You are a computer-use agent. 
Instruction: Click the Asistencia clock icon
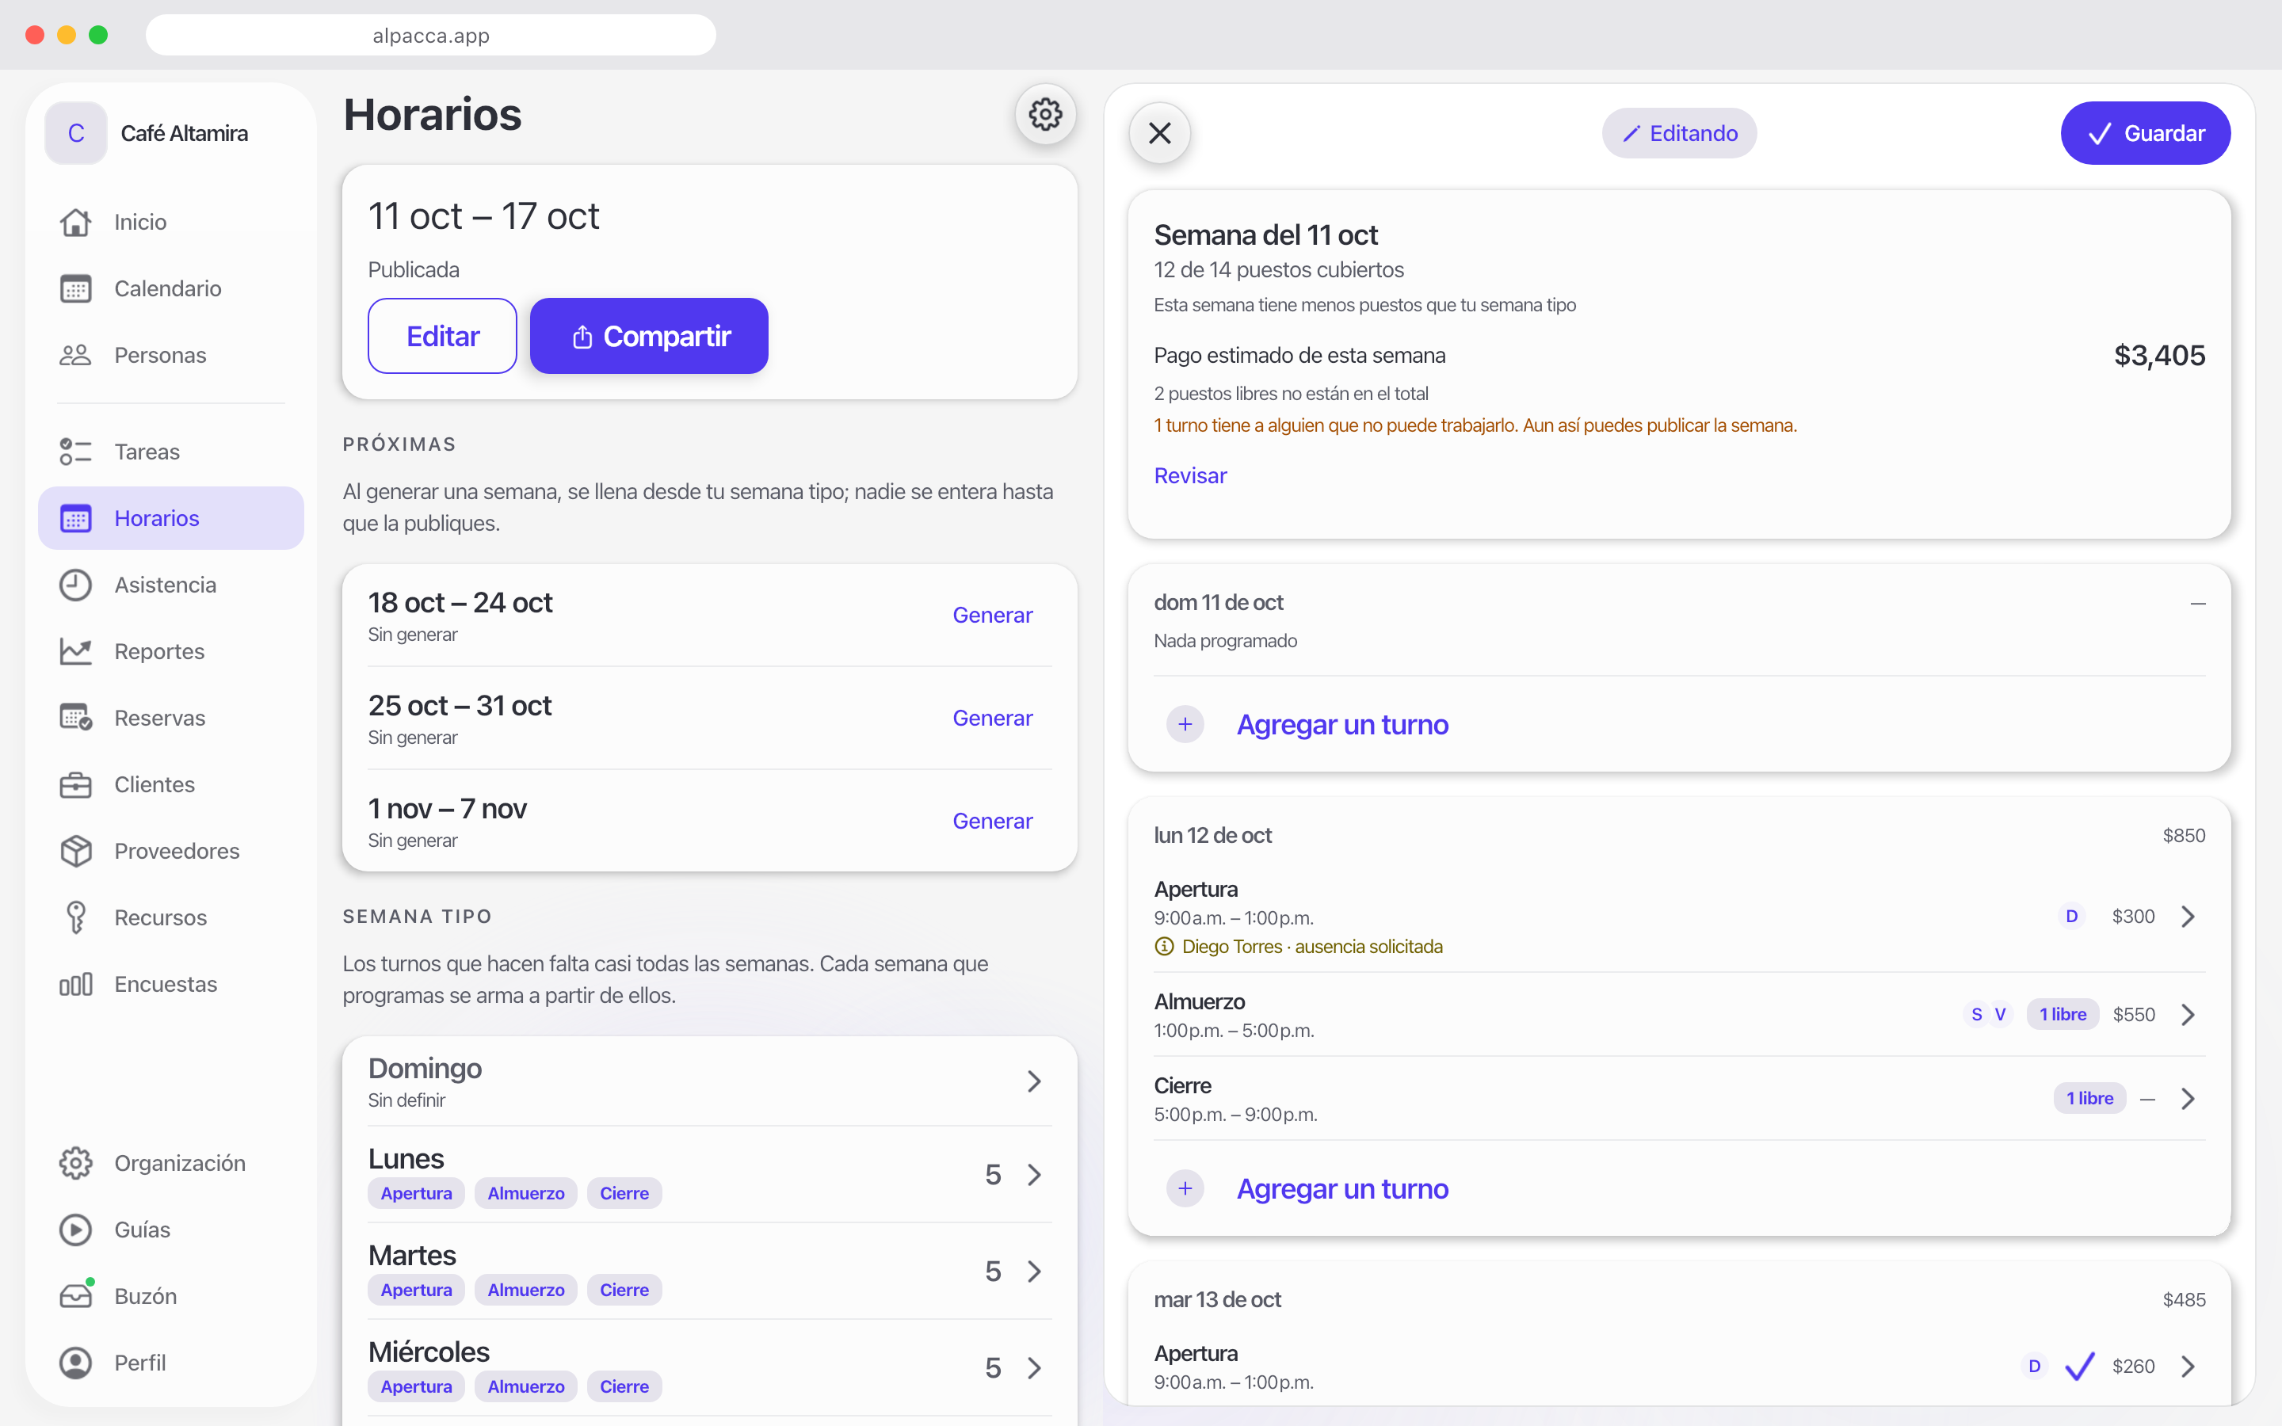coord(75,585)
